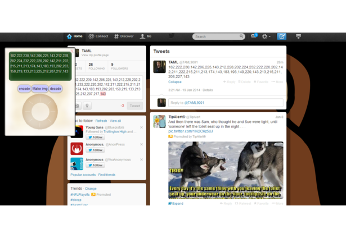Click the circular wheel control in widget
The width and height of the screenshot is (346, 238).
[x=40, y=112]
